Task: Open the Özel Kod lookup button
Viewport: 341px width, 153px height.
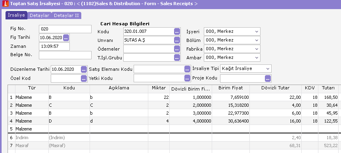Action: (84, 78)
